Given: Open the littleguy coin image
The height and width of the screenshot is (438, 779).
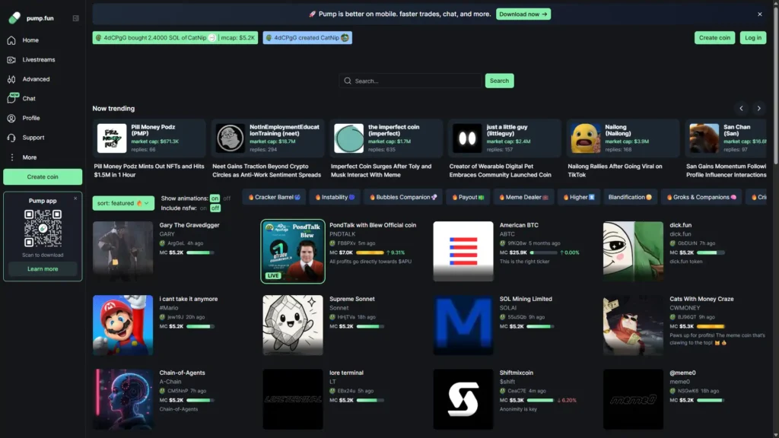Looking at the screenshot, I should 467,138.
